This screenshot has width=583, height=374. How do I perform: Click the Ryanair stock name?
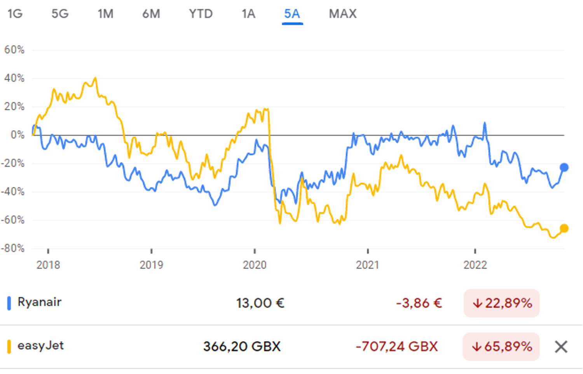[x=40, y=302]
